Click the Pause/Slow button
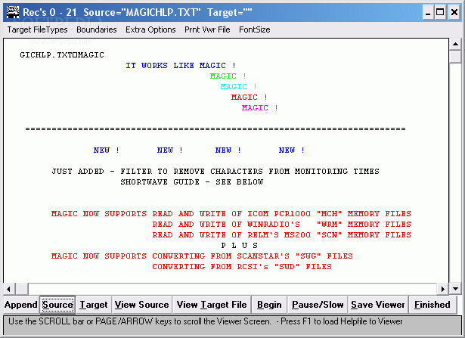Screen dimensions: 465x338 [x=318, y=305]
